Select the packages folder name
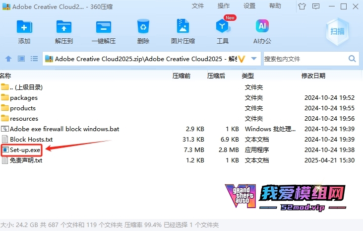363x231 pixels. pyautogui.click(x=24, y=98)
